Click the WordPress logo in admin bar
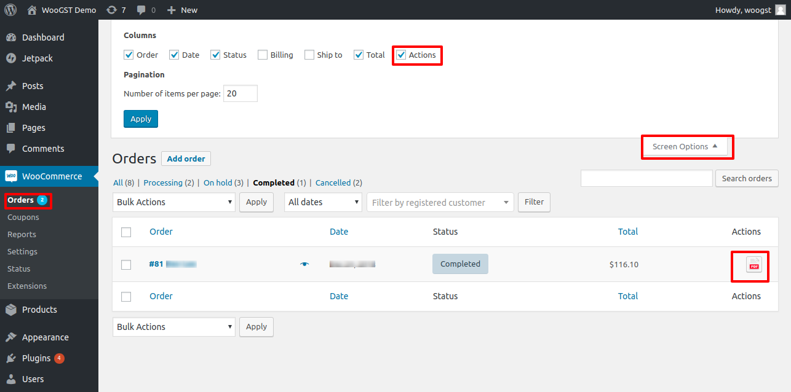 (x=10, y=10)
